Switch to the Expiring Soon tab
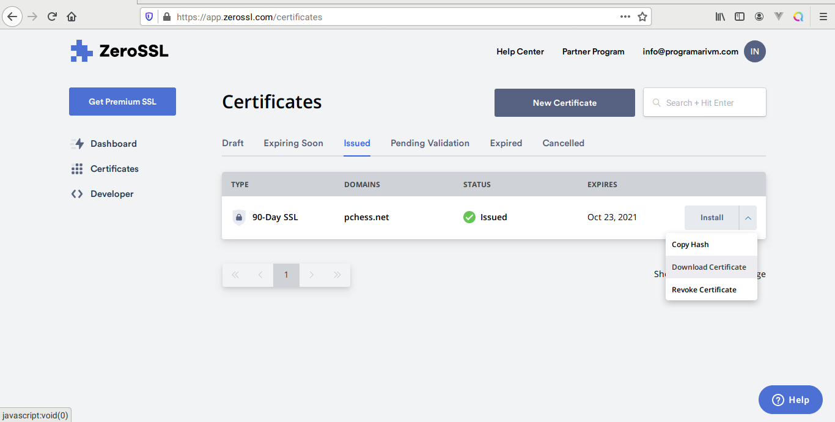This screenshot has width=835, height=422. point(293,143)
